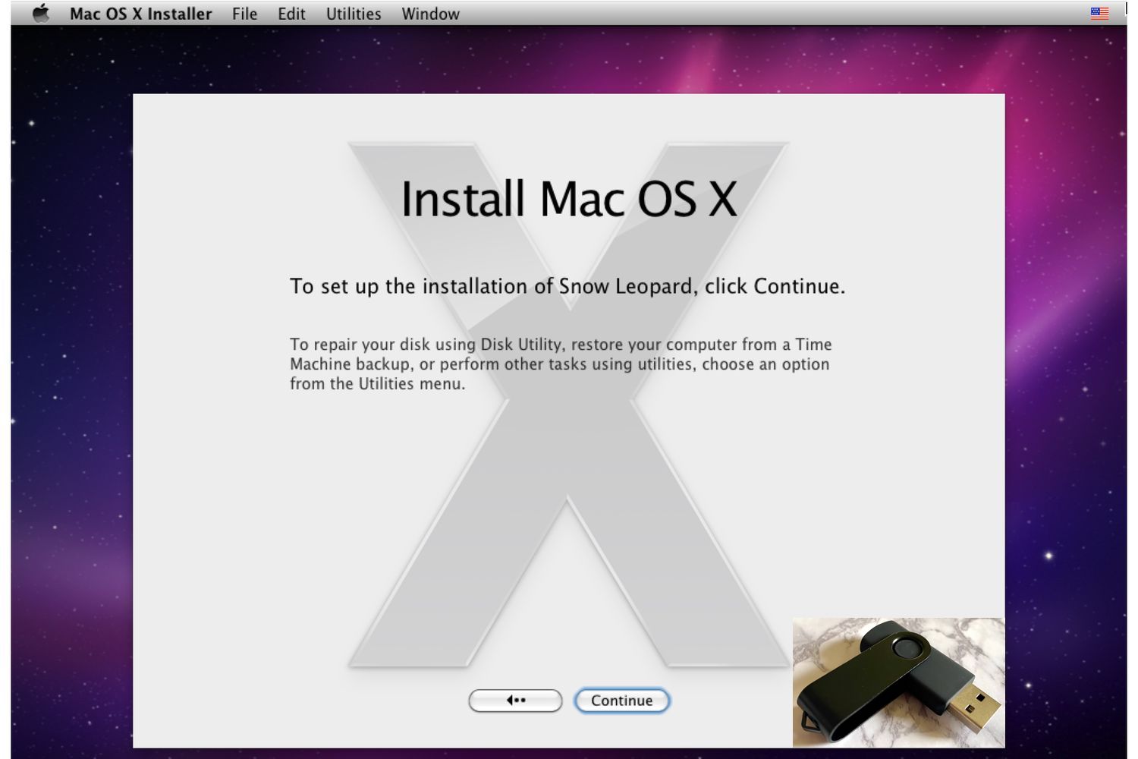The height and width of the screenshot is (759, 1138).
Task: Click the US flag input source icon
Action: (x=1099, y=14)
